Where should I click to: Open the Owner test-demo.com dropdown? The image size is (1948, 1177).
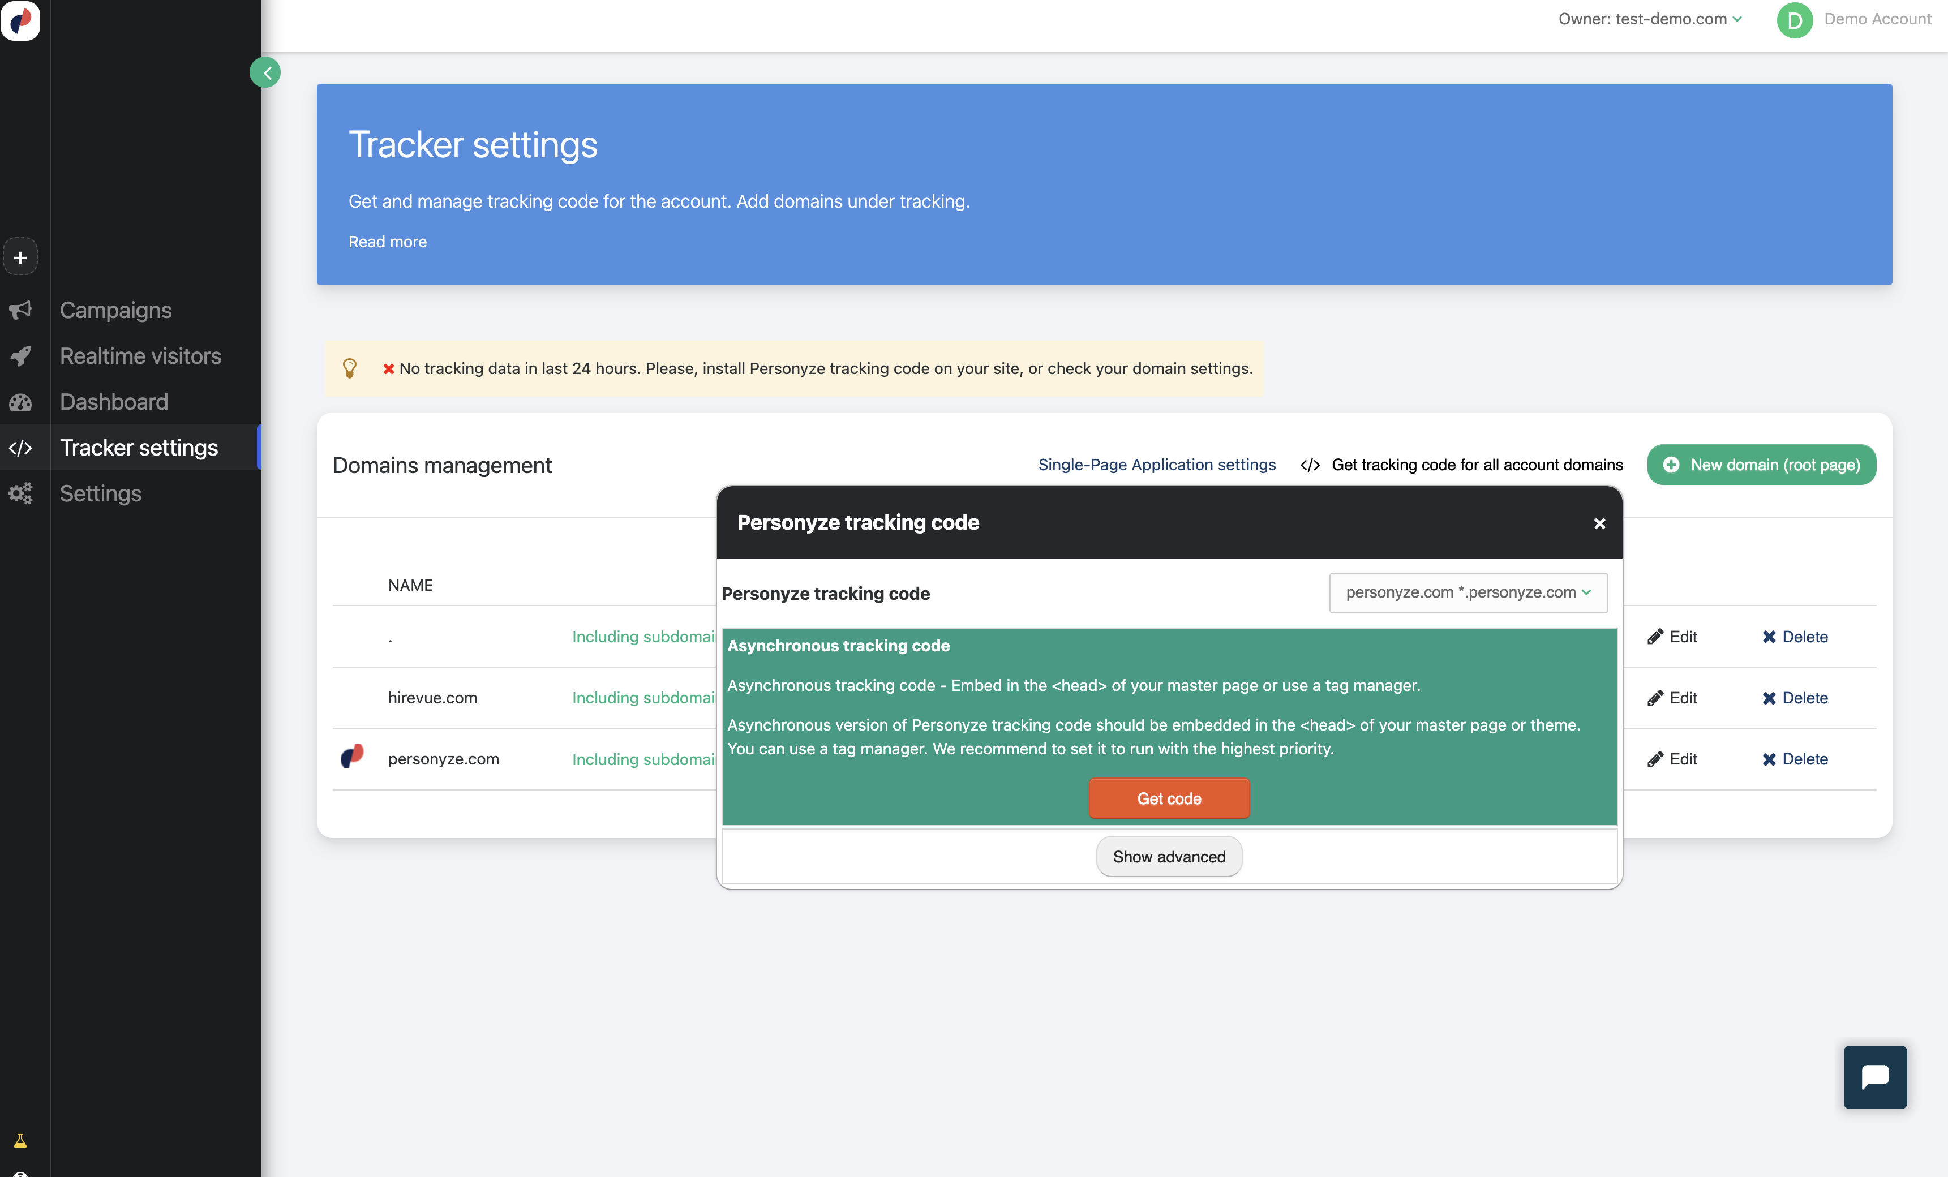tap(1650, 19)
